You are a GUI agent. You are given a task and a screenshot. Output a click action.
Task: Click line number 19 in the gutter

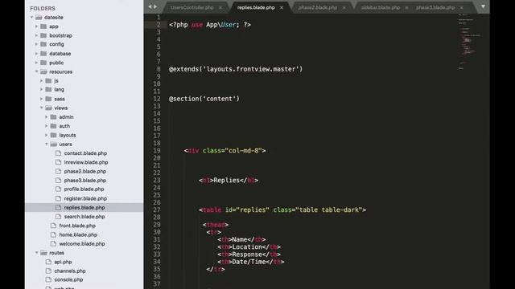(x=157, y=151)
